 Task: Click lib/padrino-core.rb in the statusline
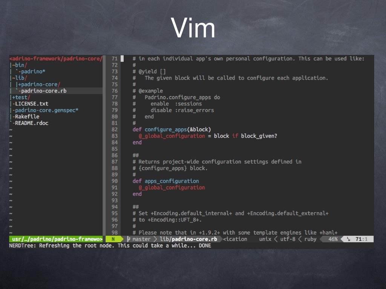(188, 239)
